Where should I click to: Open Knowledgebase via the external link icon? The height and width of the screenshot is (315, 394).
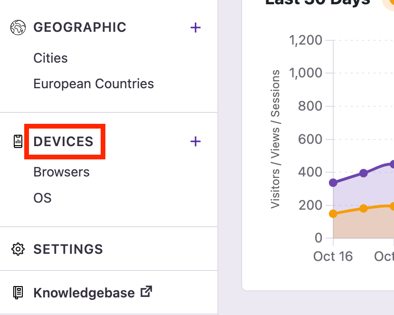[x=147, y=291]
